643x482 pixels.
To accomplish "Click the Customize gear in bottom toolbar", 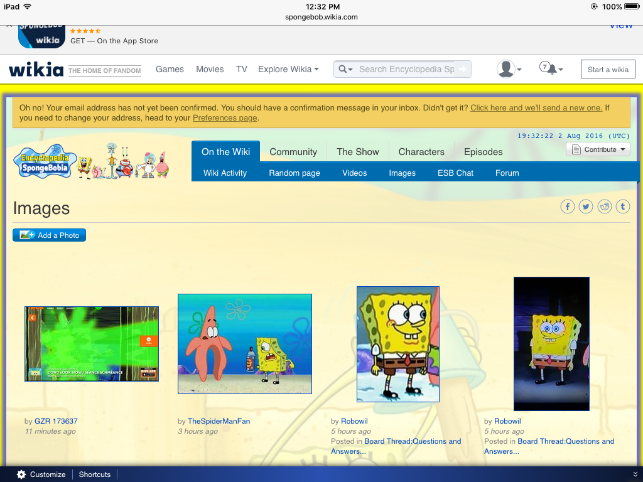I will coord(22,474).
